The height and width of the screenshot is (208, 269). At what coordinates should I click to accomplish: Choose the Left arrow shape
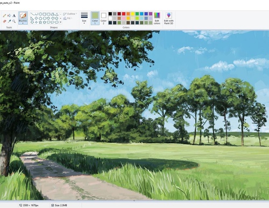point(53,18)
